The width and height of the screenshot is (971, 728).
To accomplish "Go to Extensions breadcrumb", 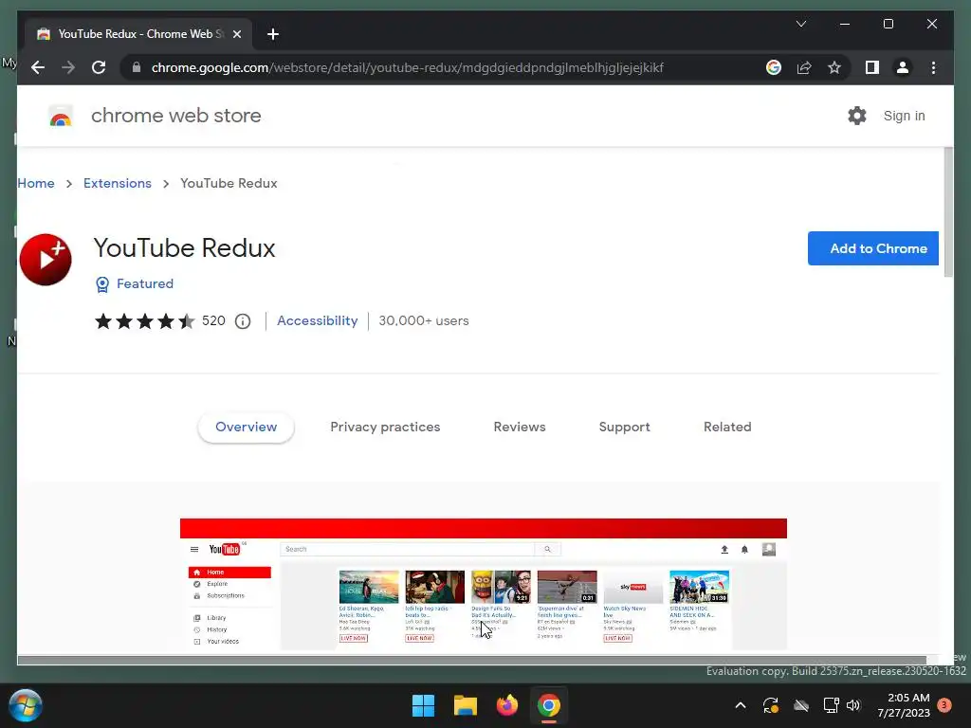I will click(117, 183).
